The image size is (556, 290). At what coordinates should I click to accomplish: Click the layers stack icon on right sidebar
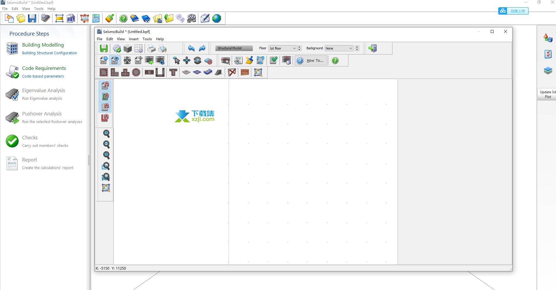coord(548,71)
